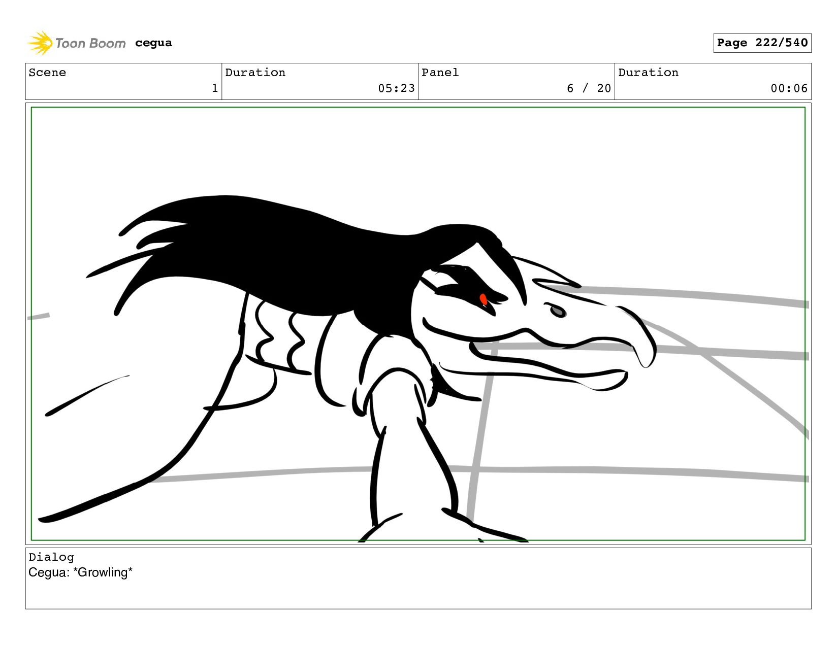Click the 'Panel' header label

pos(440,73)
